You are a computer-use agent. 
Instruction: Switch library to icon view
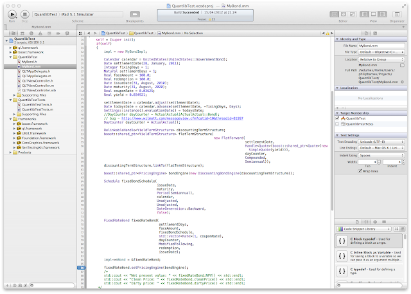(397, 229)
